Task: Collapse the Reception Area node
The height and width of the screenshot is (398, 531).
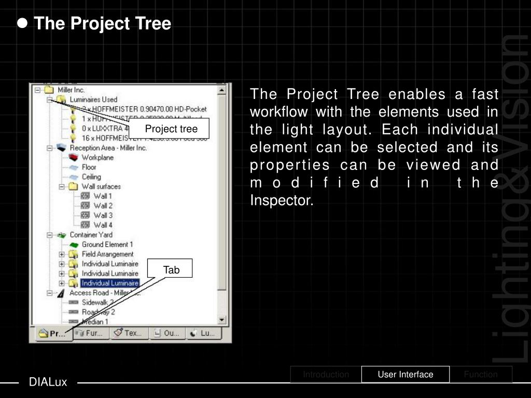Action: 50,148
